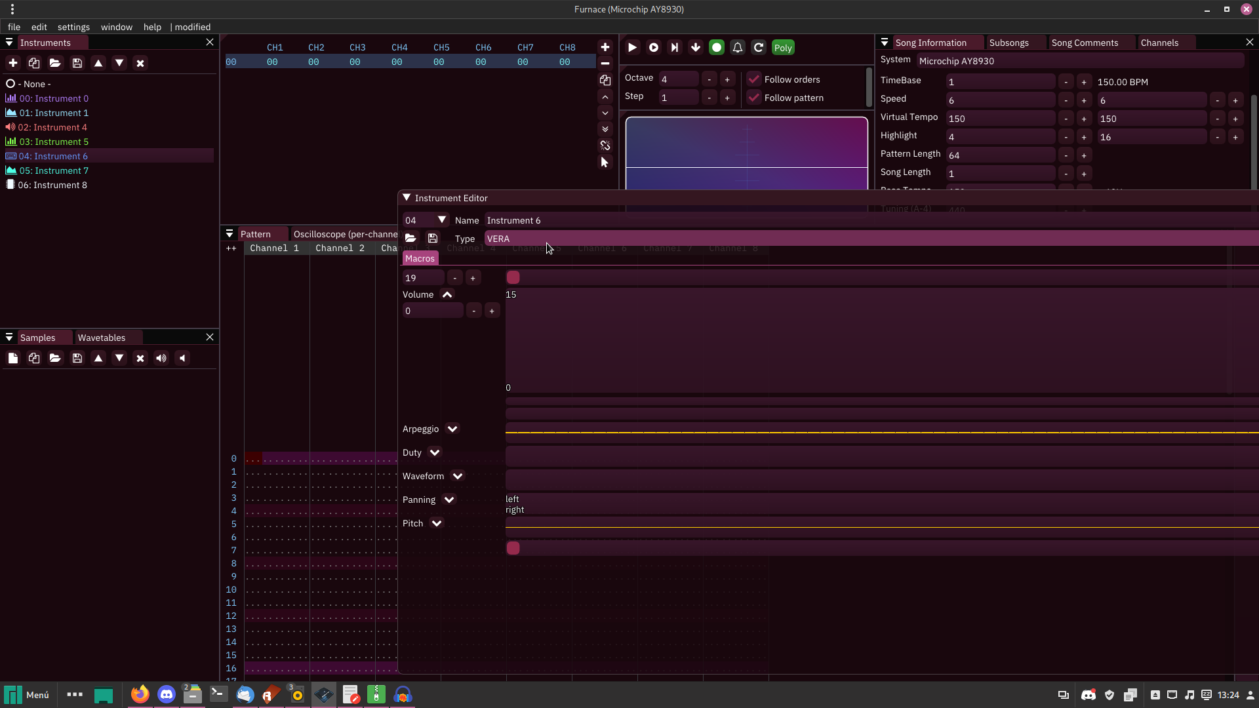Move the selected instrument up the list
This screenshot has height=708, width=1259.
click(x=98, y=63)
